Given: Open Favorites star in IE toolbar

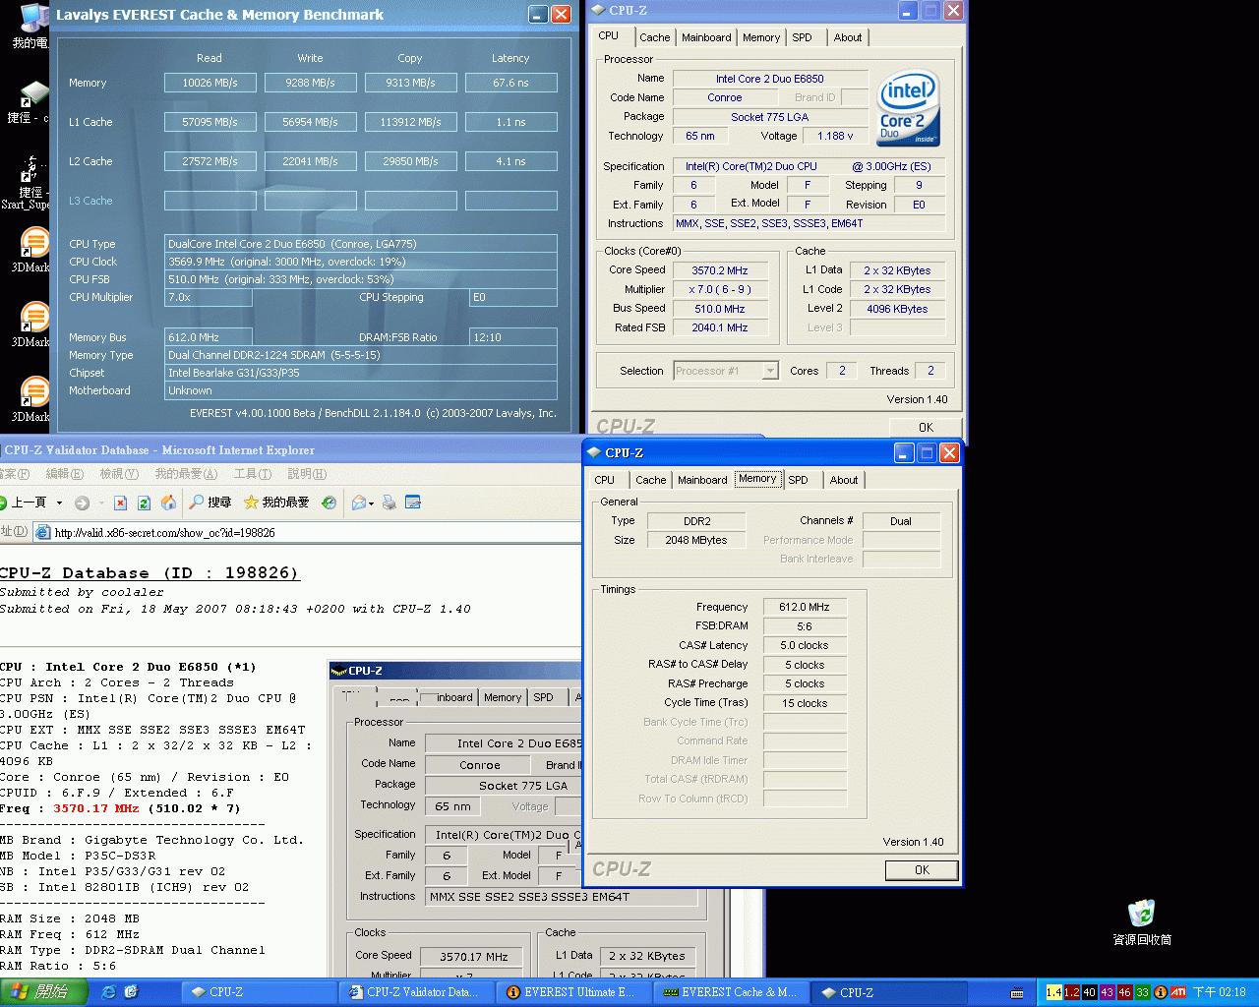Looking at the screenshot, I should (x=251, y=503).
